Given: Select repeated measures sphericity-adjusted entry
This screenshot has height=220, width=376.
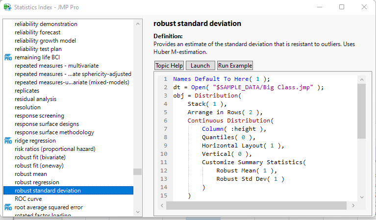Looking at the screenshot, I should point(73,74).
